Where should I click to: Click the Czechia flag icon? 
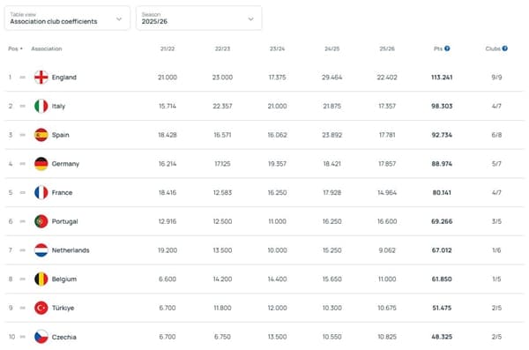[x=41, y=337]
